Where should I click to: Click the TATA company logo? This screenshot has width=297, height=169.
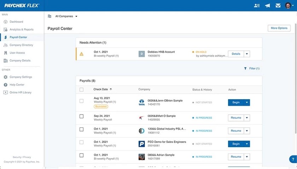coord(141,102)
